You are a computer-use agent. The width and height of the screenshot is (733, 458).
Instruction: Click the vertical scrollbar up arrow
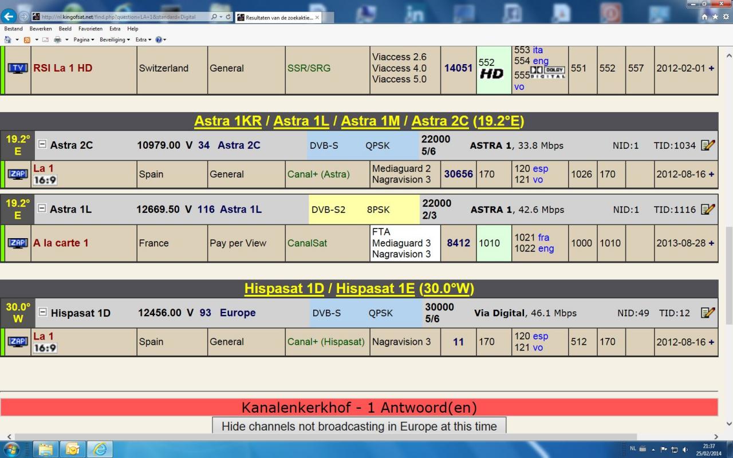coord(728,56)
